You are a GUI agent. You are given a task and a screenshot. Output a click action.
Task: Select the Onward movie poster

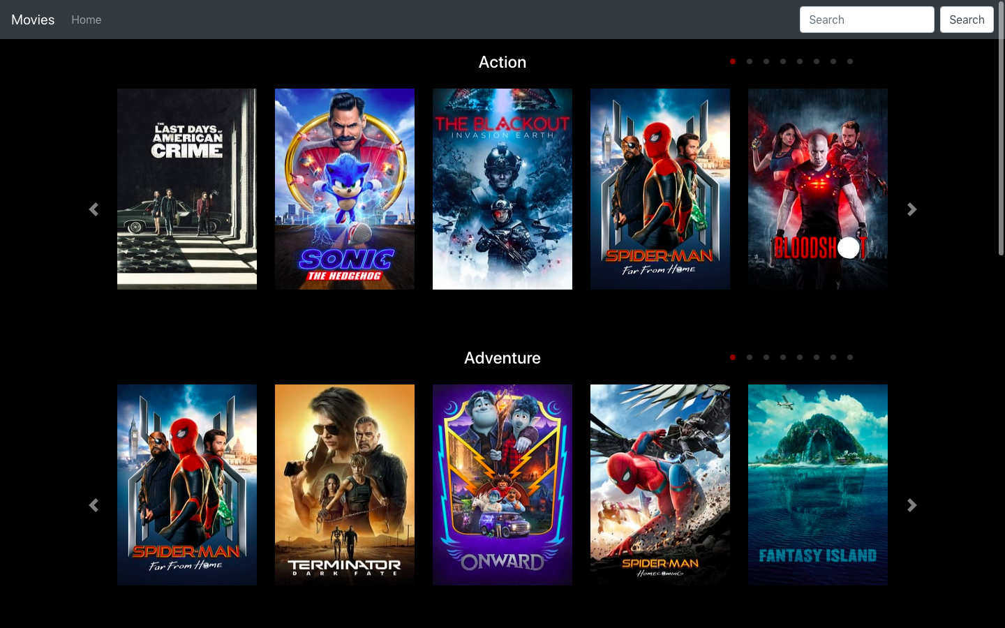point(502,484)
